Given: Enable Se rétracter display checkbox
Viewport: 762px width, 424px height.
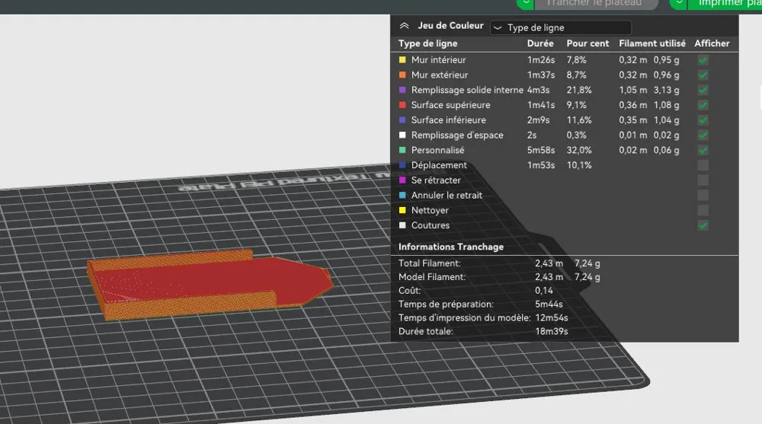Looking at the screenshot, I should tap(703, 180).
